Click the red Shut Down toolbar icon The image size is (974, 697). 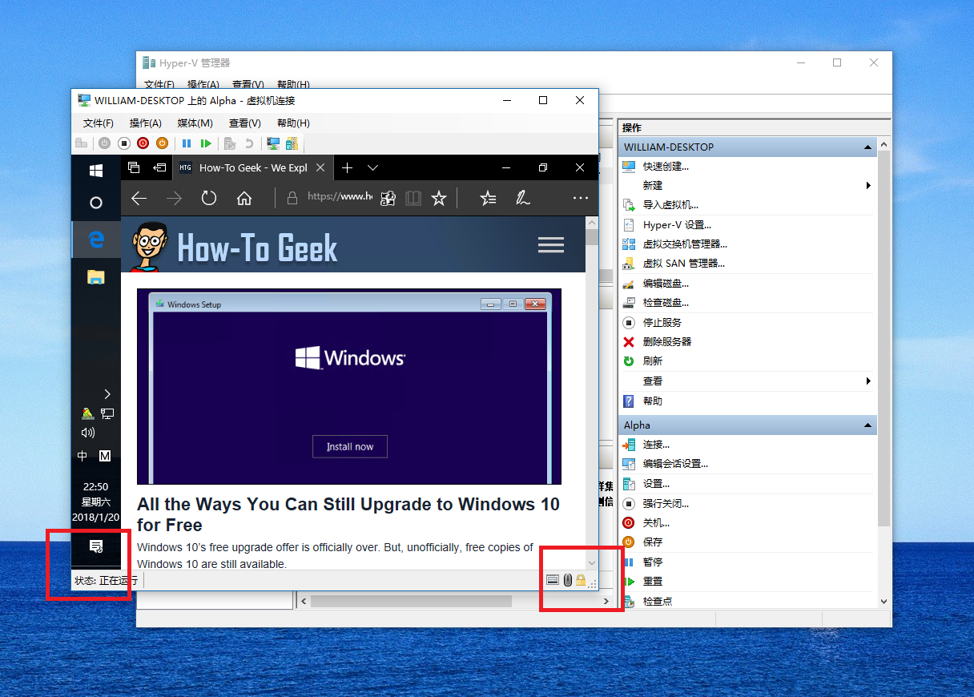(143, 143)
